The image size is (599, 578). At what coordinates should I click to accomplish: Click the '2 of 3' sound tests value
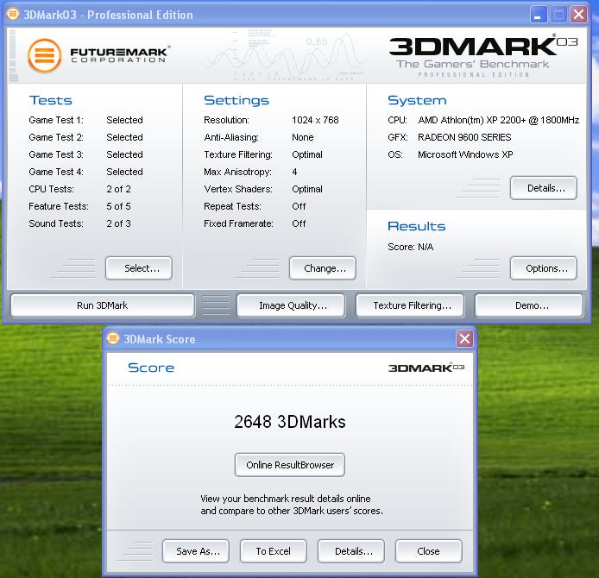(x=118, y=223)
